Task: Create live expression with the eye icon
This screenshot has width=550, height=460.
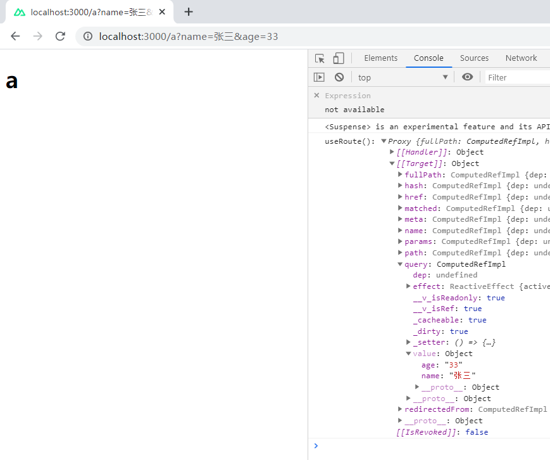Action: coord(467,77)
